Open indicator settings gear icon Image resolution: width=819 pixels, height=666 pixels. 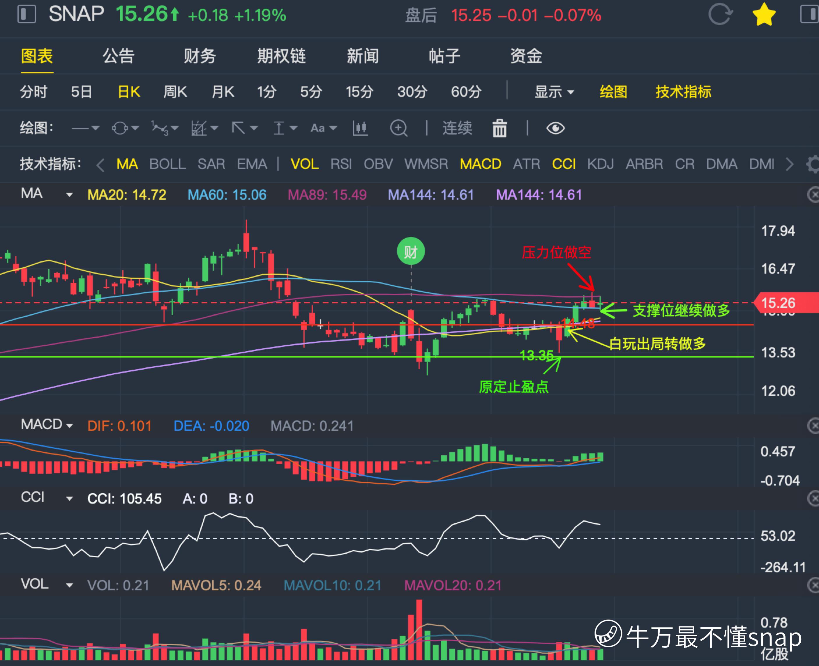point(813,164)
